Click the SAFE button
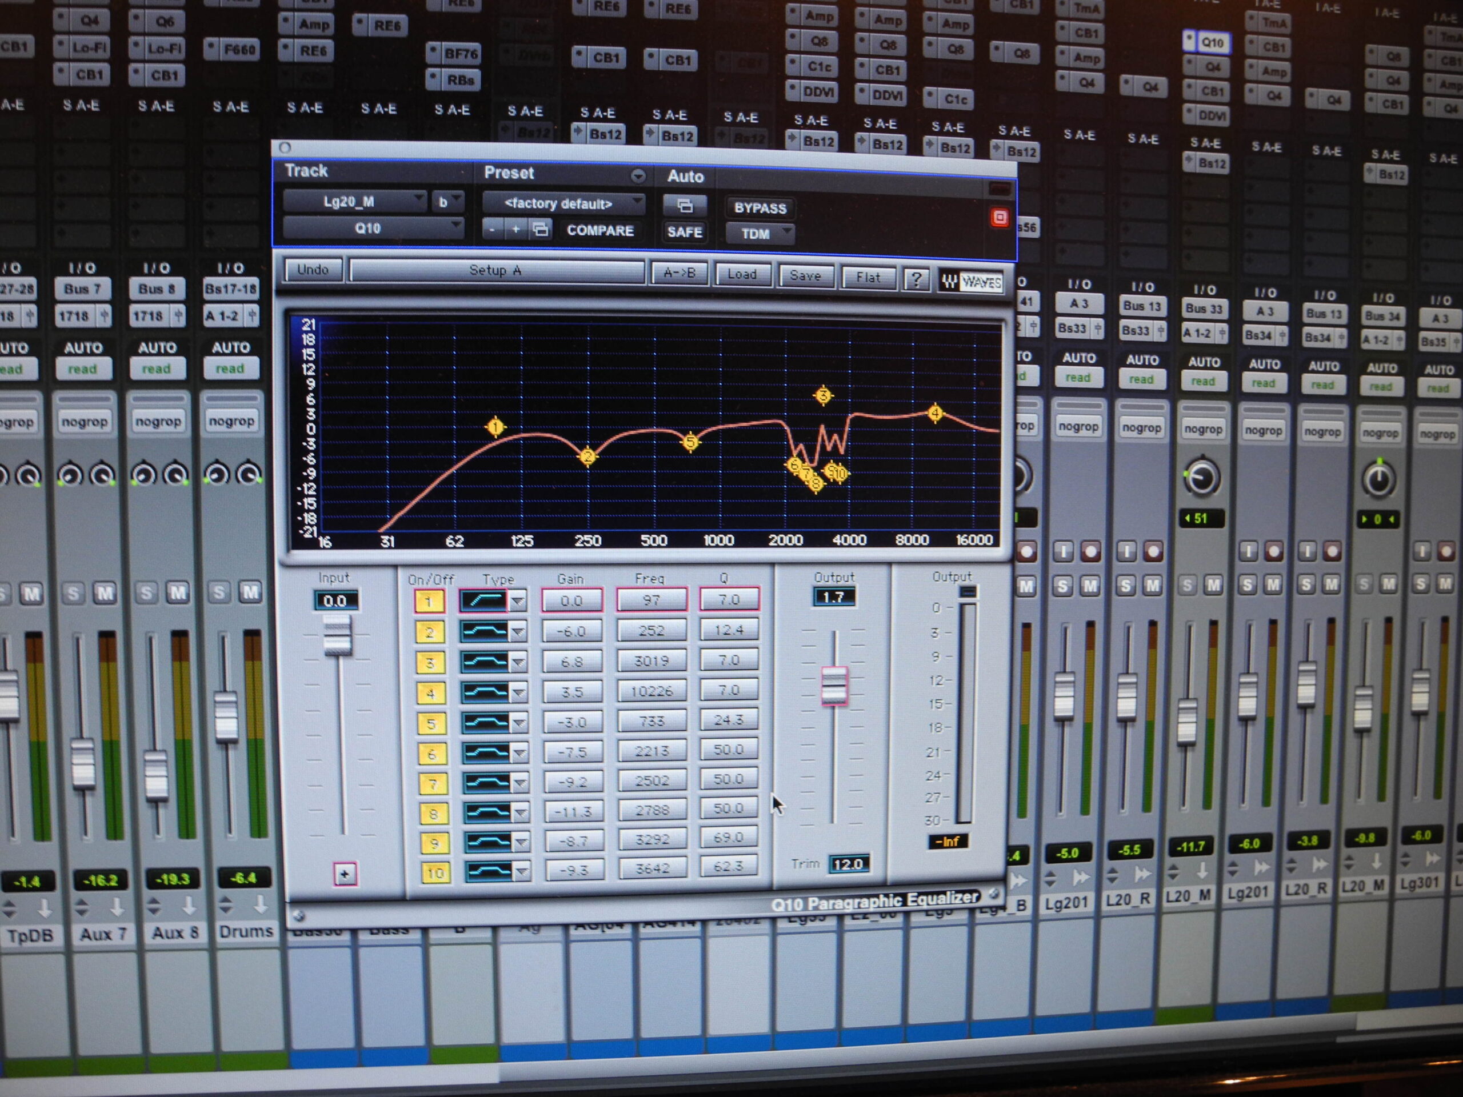The height and width of the screenshot is (1097, 1463). coord(685,231)
